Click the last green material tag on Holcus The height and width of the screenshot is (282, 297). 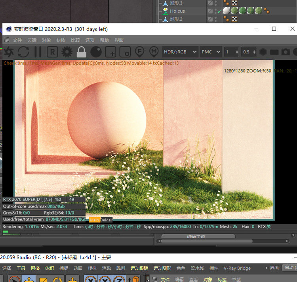coord(259,11)
